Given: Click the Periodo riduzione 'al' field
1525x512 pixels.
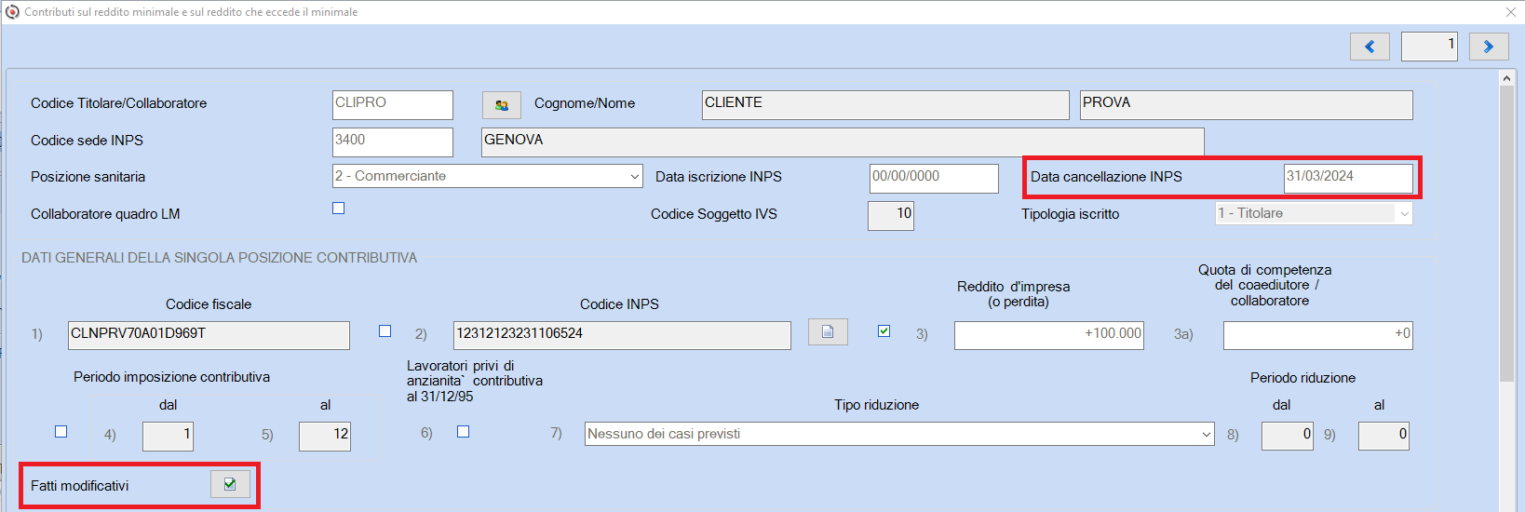Looking at the screenshot, I should pyautogui.click(x=1383, y=436).
